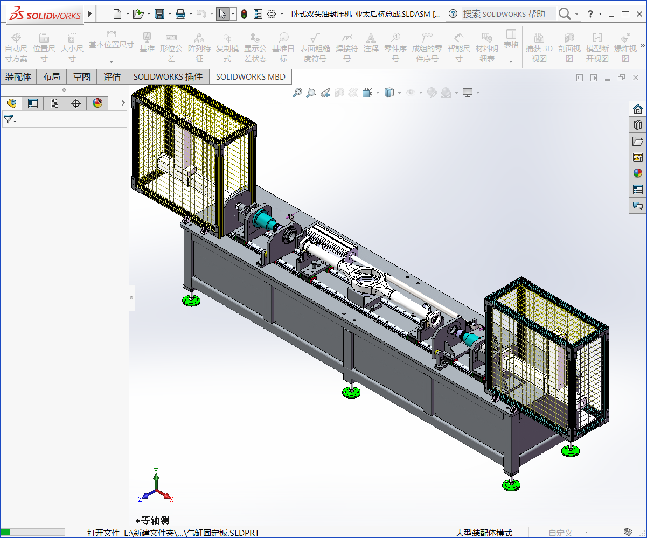Screen dimensions: 647x538
Task: Open SOLIDWORKS Resources home icon
Action: pyautogui.click(x=638, y=109)
